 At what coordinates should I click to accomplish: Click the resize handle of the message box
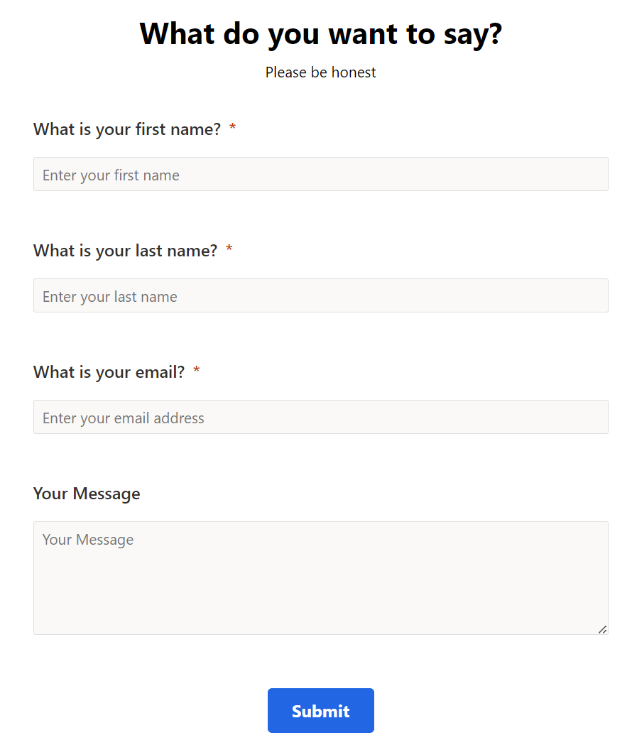[603, 629]
